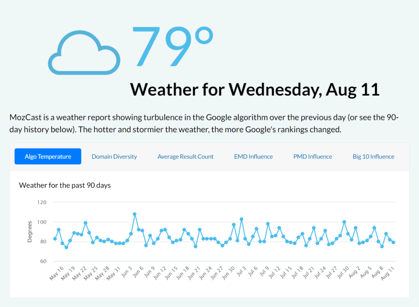The width and height of the screenshot is (419, 307).
Task: Click the Degrees y-axis title
Action: click(x=29, y=232)
